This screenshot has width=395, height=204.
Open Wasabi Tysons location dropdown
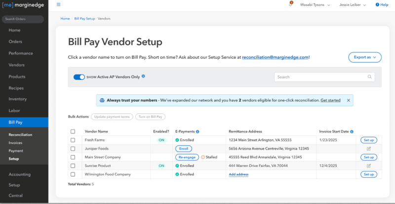point(315,5)
